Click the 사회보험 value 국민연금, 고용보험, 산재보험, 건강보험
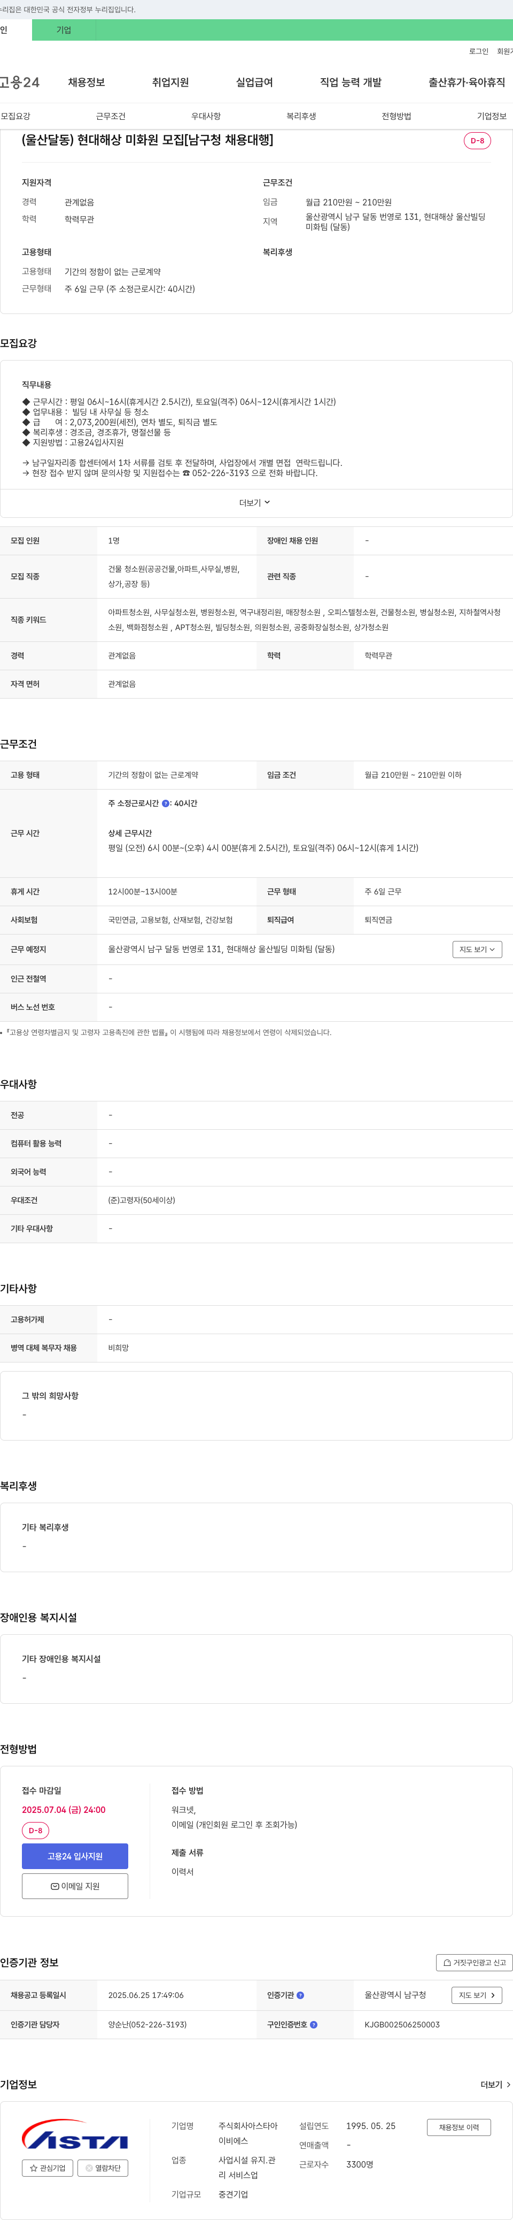This screenshot has height=2220, width=513. (170, 920)
